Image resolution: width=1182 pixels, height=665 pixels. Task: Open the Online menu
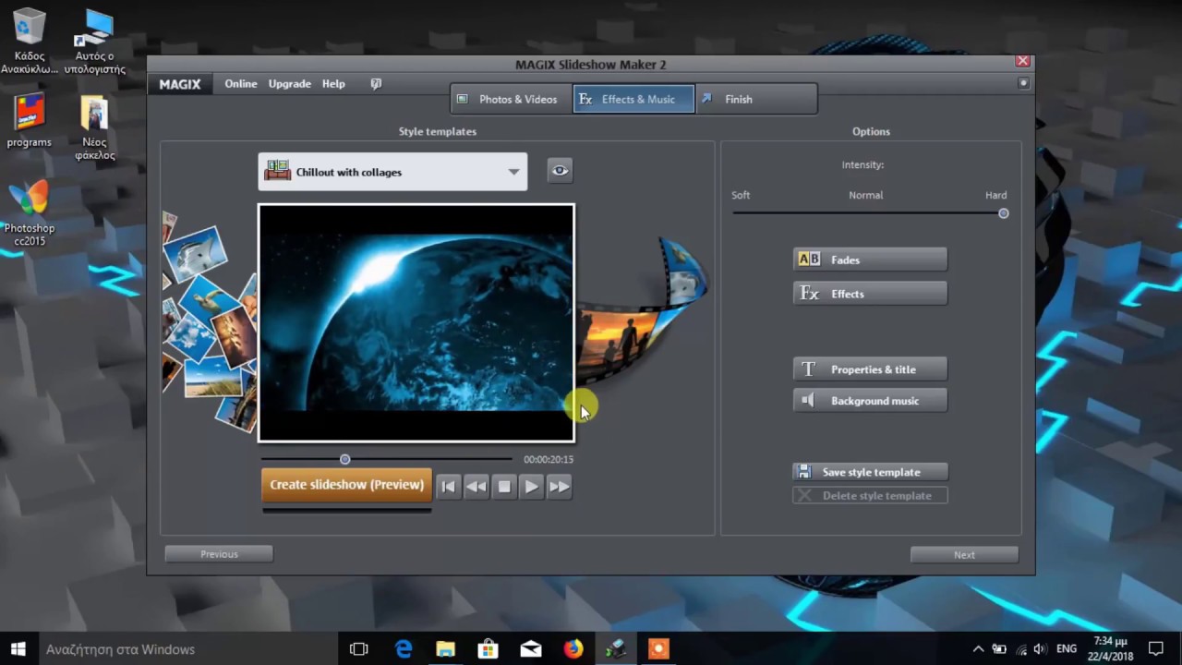[241, 83]
